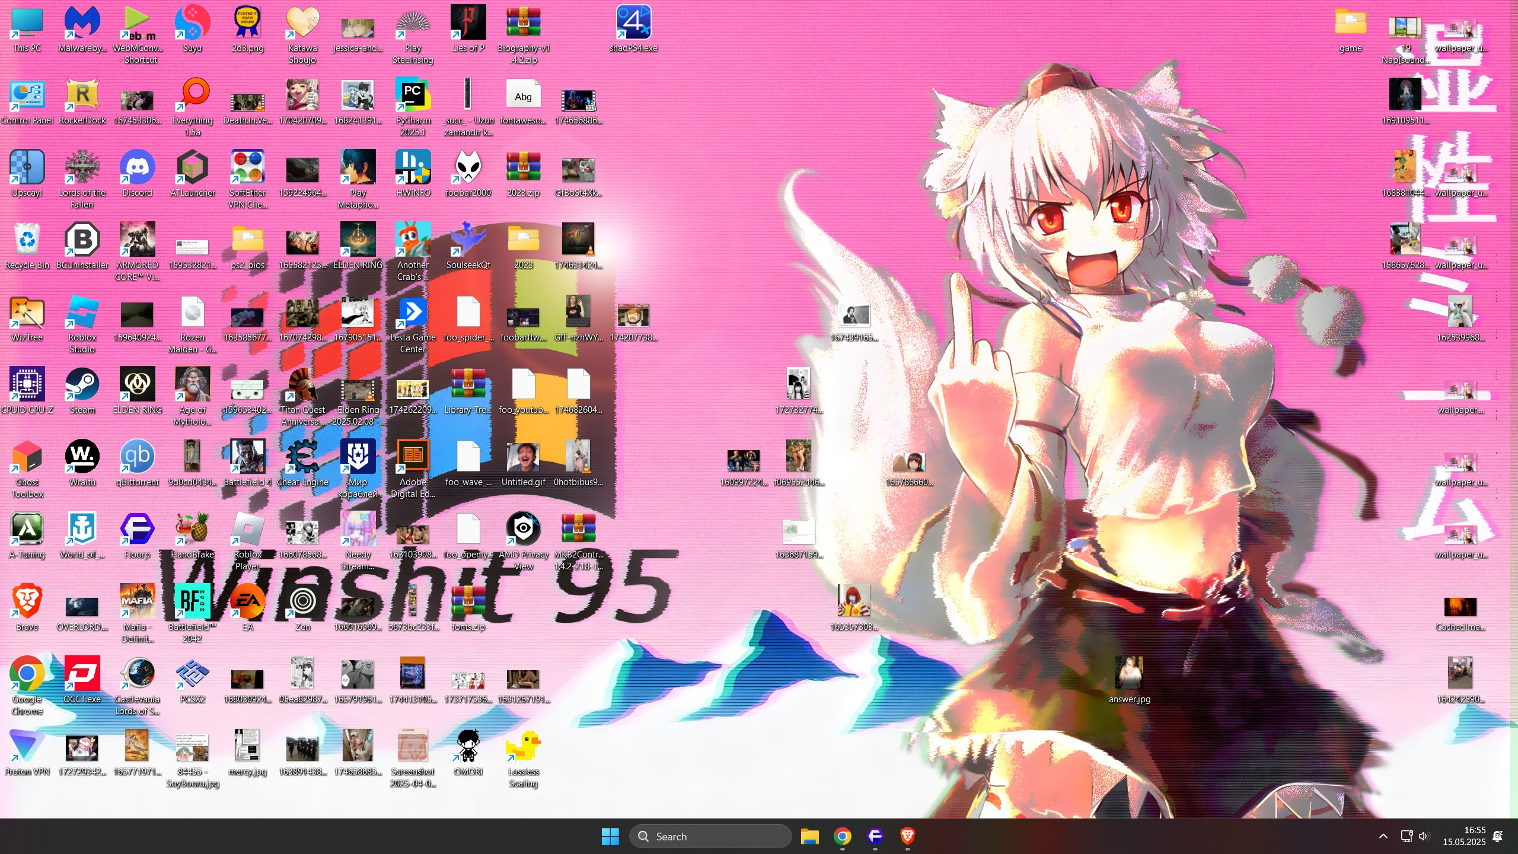Viewport: 1518px width, 854px height.
Task: Open Untitled.gif file
Action: 524,464
